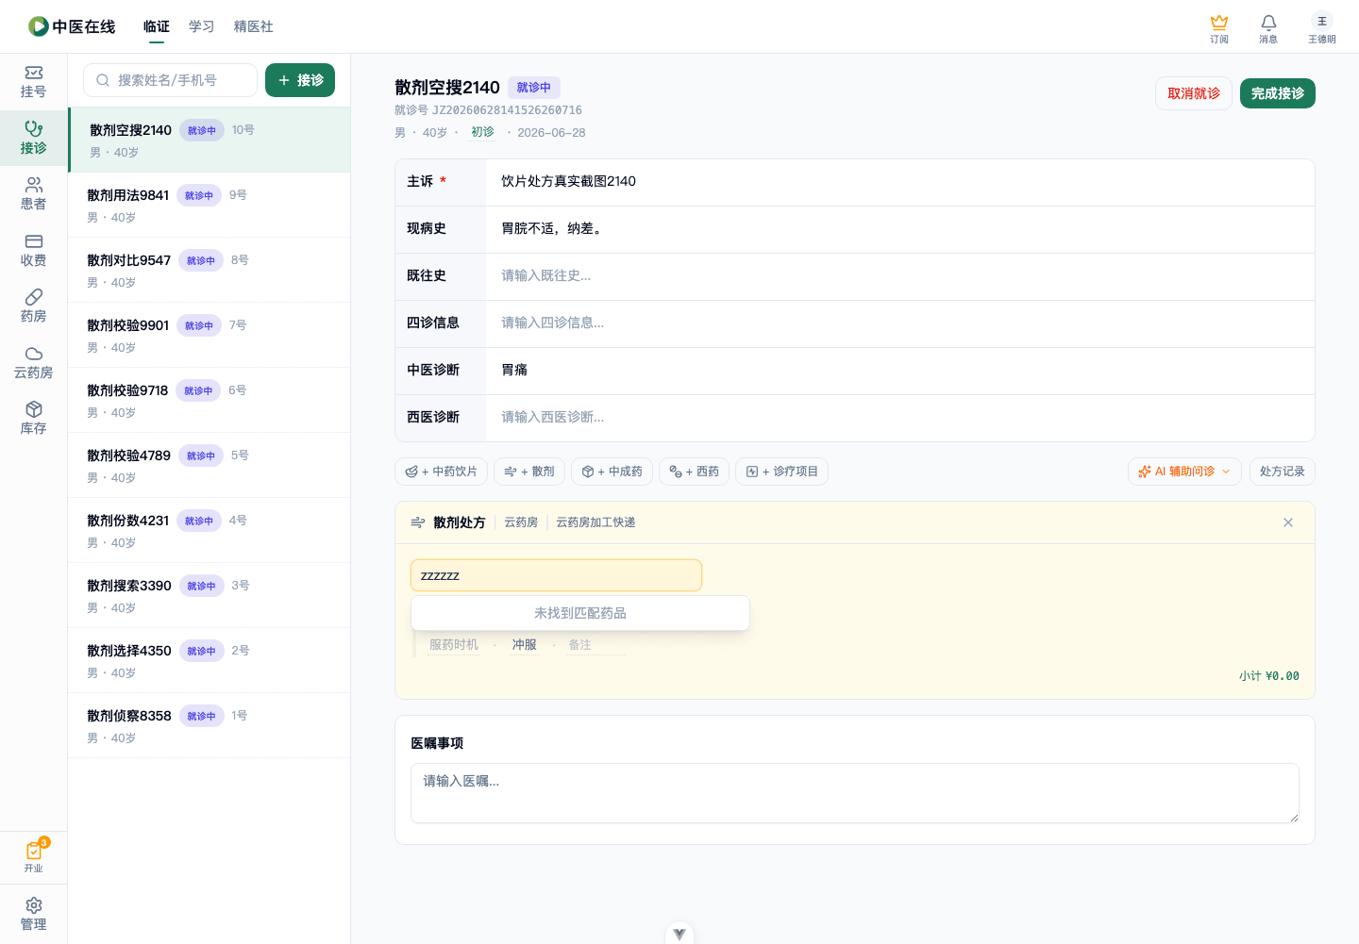
Task: Click the 中医诊断 field with 胃痛
Action: pyautogui.click(x=900, y=371)
